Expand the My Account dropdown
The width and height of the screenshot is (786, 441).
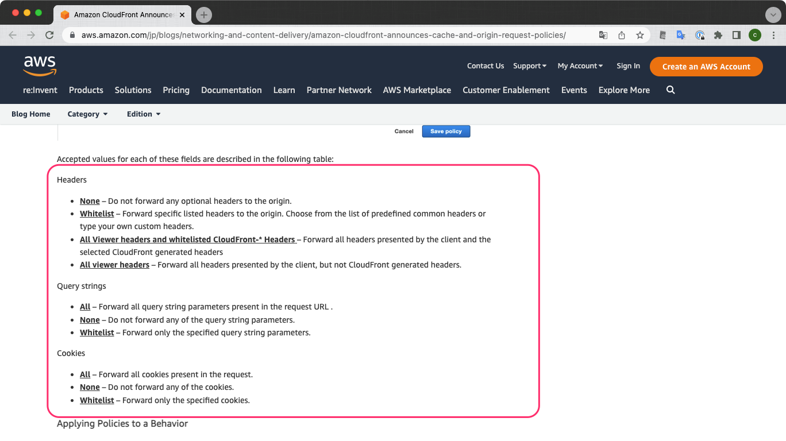pyautogui.click(x=580, y=66)
